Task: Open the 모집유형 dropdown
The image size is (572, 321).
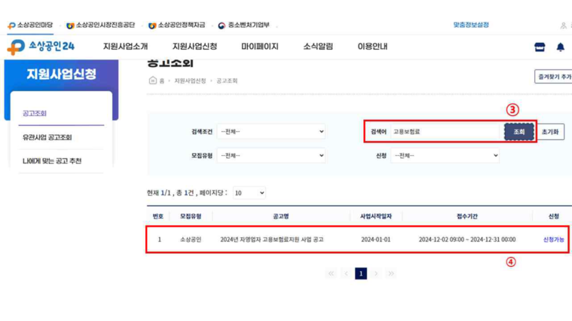Action: [x=272, y=156]
